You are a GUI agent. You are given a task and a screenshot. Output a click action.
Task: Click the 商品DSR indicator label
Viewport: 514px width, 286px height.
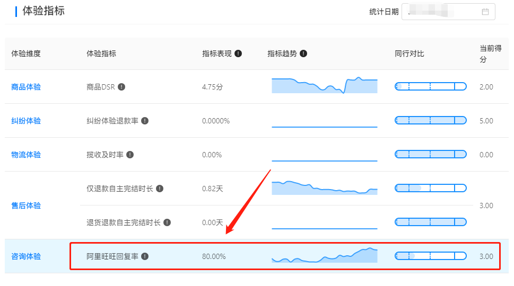coord(101,87)
